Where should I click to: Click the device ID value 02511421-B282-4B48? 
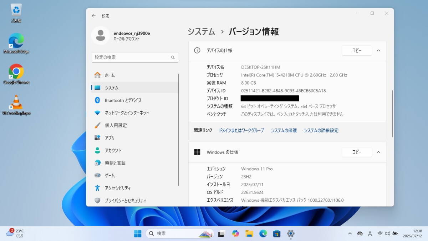[283, 91]
